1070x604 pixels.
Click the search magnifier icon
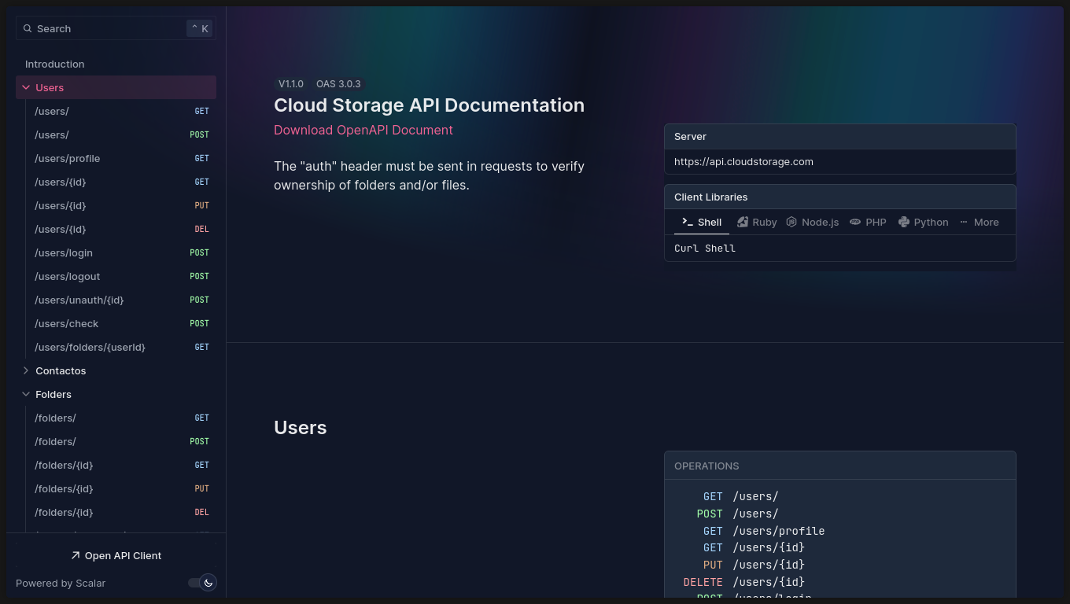28,28
